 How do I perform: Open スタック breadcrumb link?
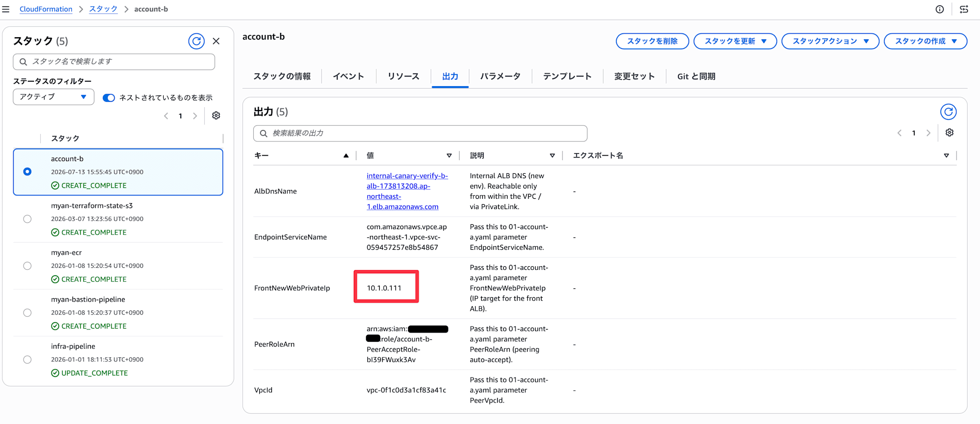click(x=103, y=9)
